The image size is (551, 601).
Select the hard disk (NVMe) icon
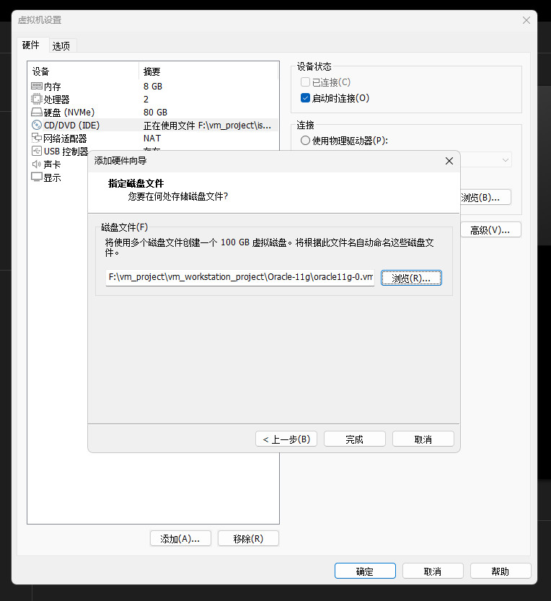[x=37, y=113]
